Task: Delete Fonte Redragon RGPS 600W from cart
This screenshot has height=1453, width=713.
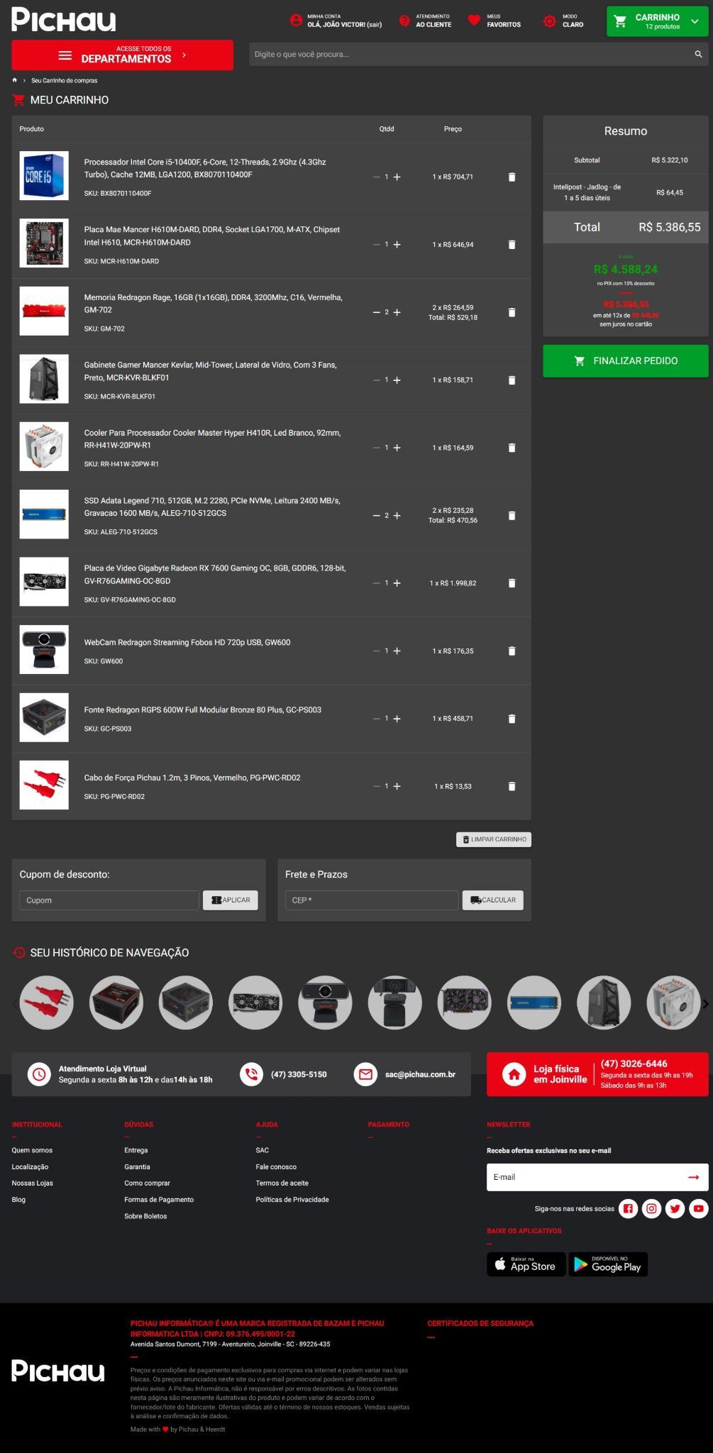Action: coord(512,719)
